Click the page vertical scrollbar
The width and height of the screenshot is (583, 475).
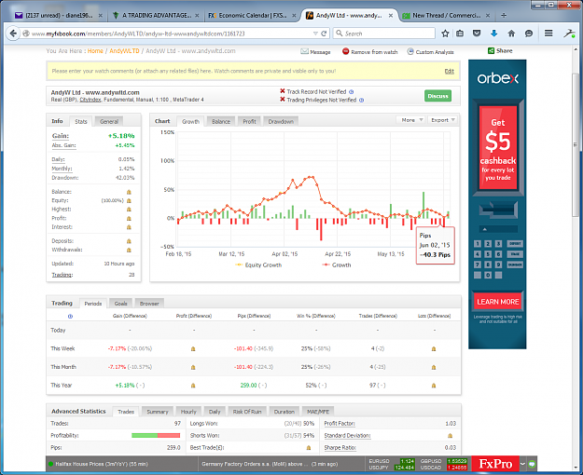coord(576,145)
